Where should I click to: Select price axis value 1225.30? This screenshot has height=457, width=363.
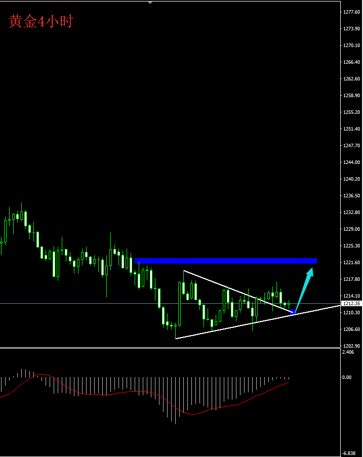352,245
